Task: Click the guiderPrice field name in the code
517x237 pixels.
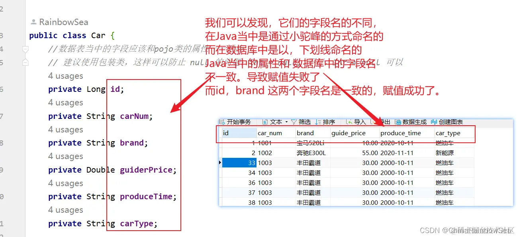Action: pyautogui.click(x=146, y=170)
